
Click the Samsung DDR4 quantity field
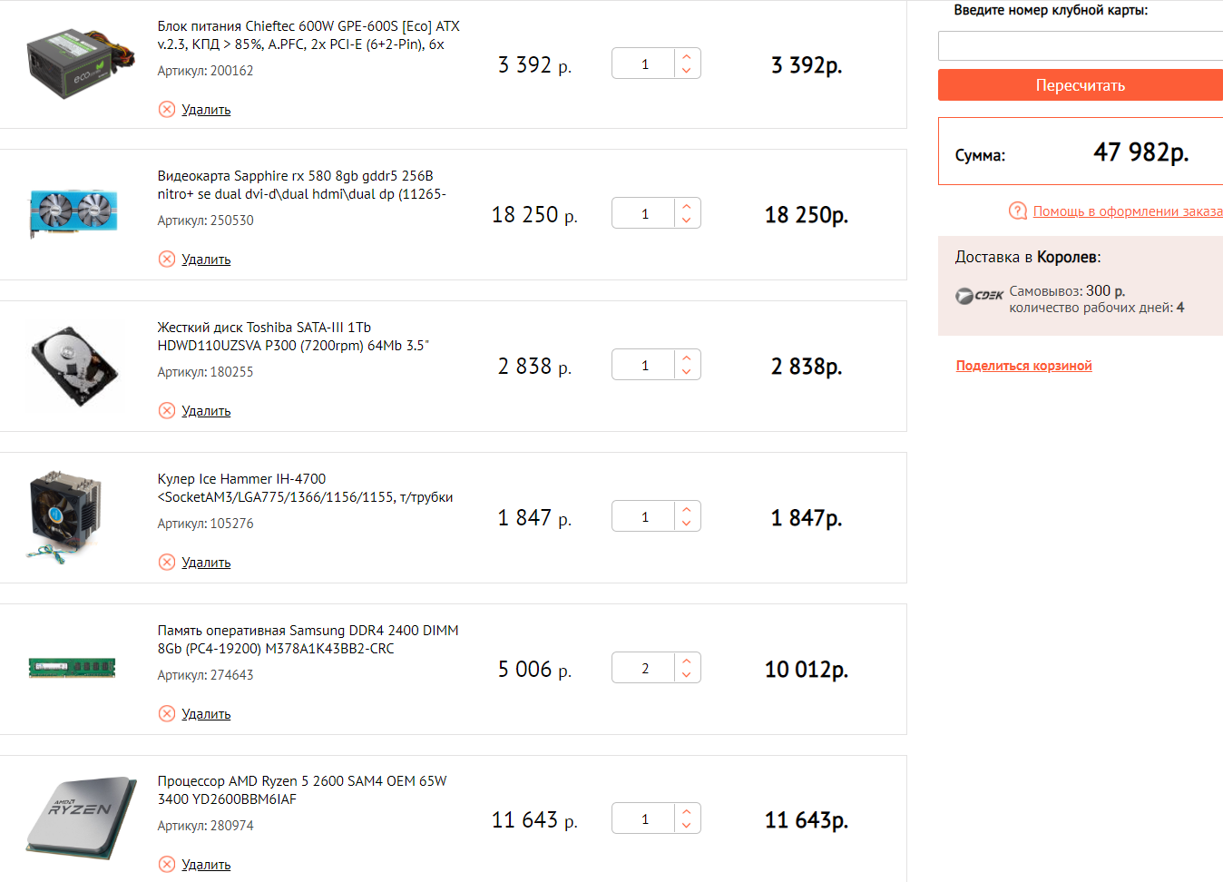(x=645, y=669)
